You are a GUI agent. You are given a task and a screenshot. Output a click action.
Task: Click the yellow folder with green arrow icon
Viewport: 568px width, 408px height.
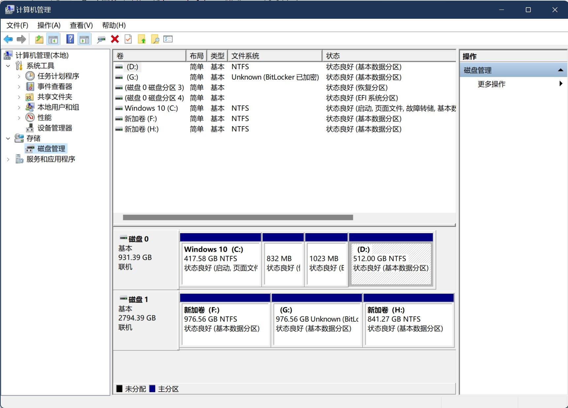point(142,40)
